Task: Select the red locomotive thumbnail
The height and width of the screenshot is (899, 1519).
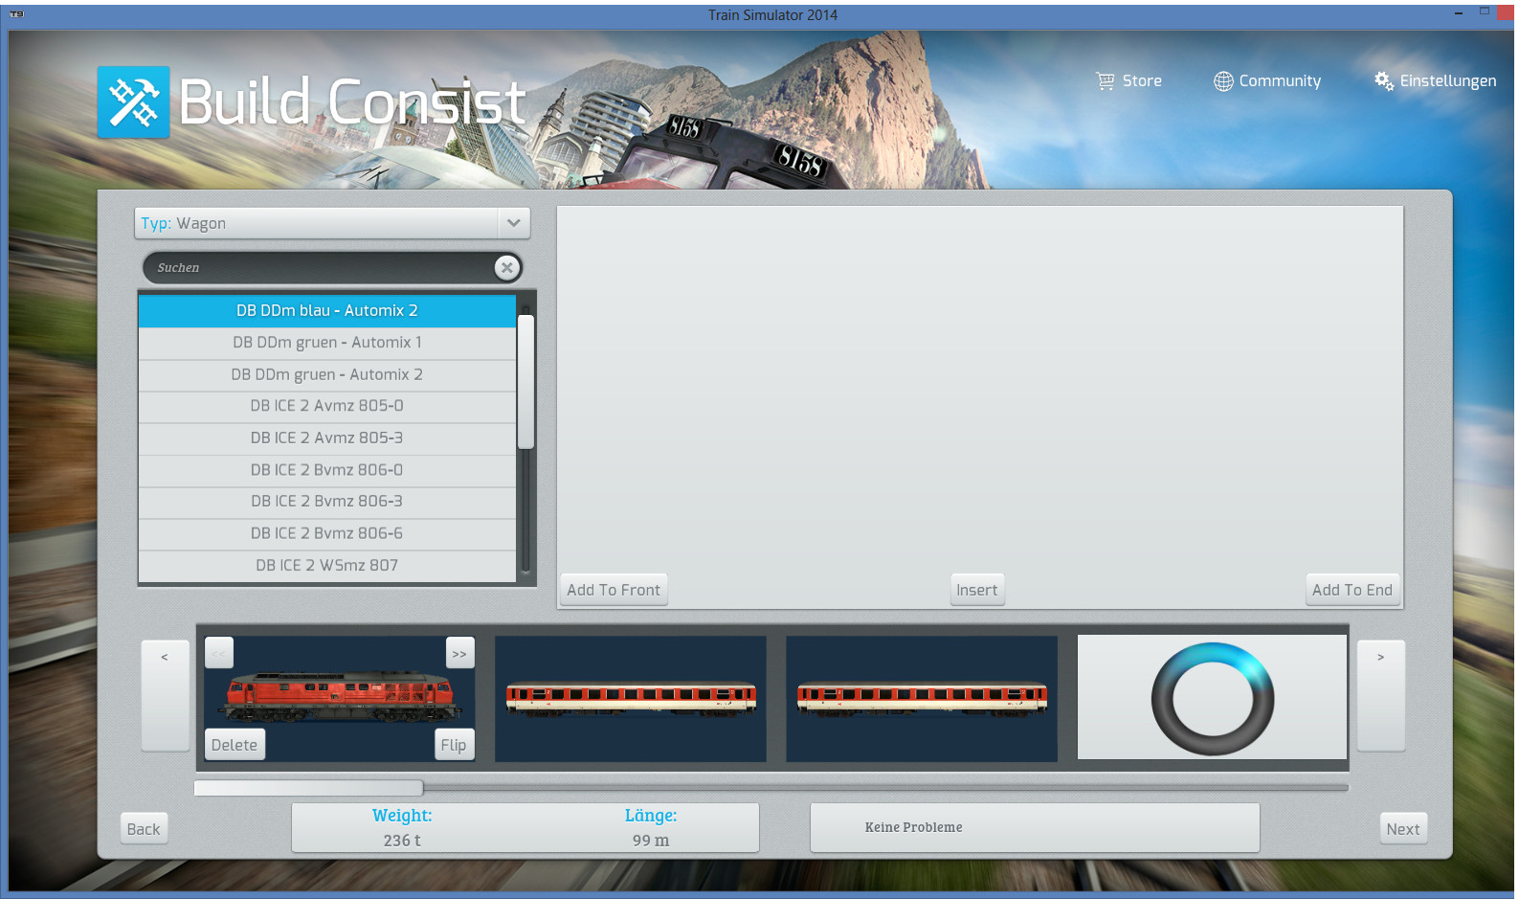Action: [x=340, y=697]
